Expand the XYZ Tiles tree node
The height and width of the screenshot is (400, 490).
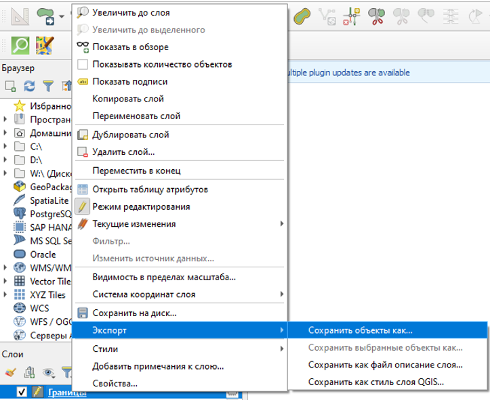point(5,295)
